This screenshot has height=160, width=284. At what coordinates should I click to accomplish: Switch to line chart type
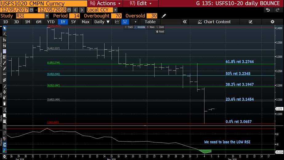point(117,22)
